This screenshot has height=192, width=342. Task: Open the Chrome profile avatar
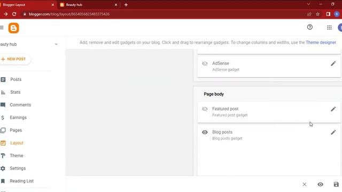(x=337, y=14)
